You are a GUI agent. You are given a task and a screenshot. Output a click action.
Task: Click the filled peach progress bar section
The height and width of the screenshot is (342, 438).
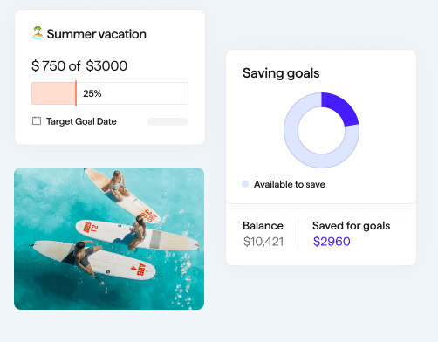coord(53,93)
